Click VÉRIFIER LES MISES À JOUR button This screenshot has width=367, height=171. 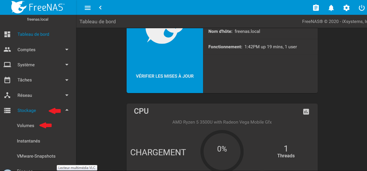pyautogui.click(x=165, y=76)
